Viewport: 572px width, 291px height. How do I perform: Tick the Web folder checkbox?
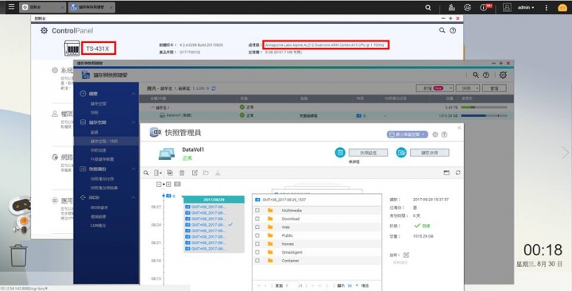[257, 227]
